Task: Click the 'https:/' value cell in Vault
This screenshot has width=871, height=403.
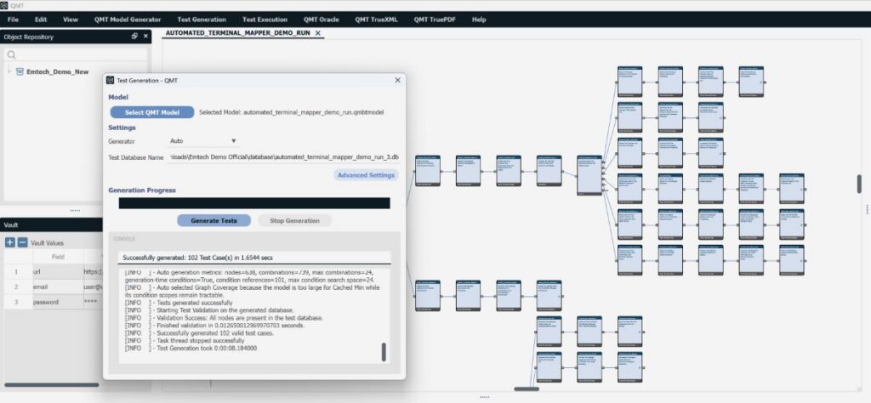Action: click(x=94, y=272)
